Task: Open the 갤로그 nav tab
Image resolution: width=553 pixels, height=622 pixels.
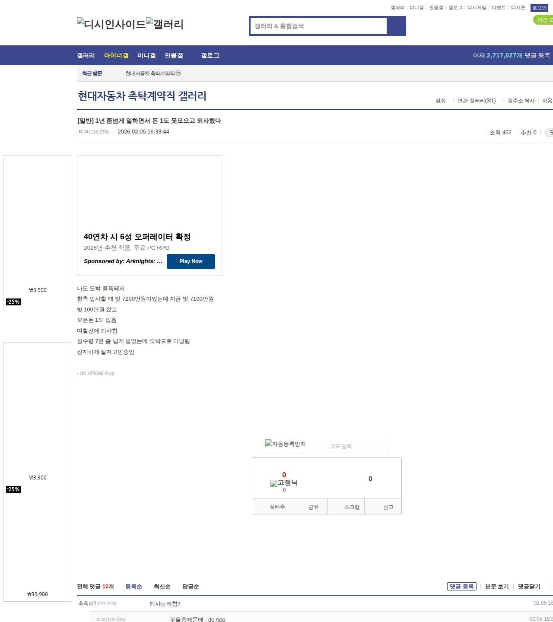Action: 210,55
